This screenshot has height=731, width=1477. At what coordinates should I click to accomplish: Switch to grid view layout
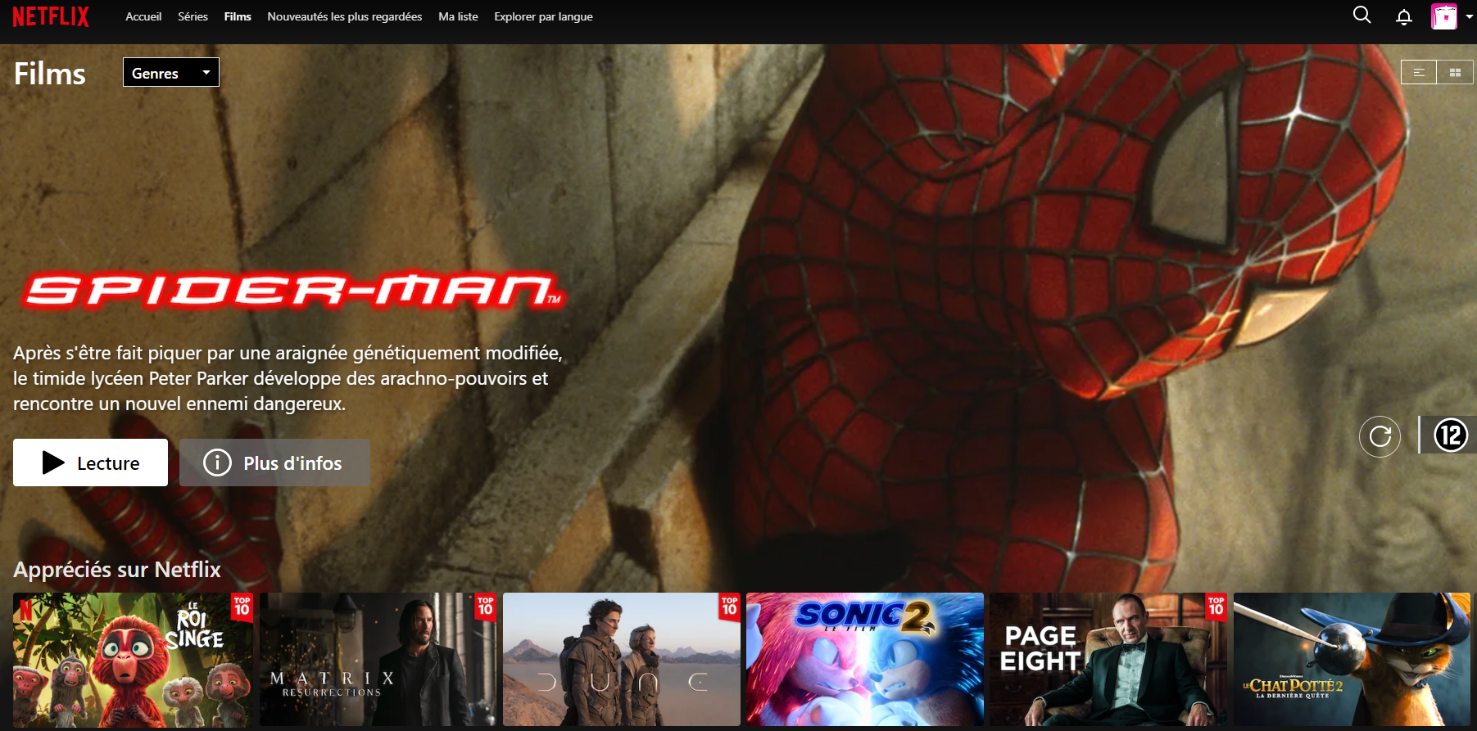[1455, 72]
